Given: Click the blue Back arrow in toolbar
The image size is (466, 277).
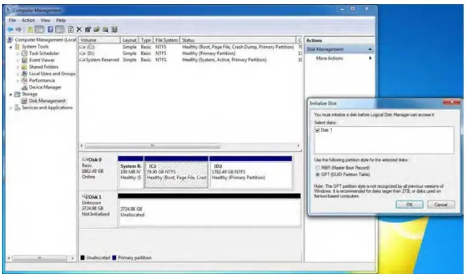Looking at the screenshot, I should click(x=10, y=30).
